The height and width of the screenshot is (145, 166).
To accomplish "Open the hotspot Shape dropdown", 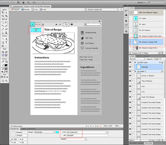I will (x=44, y=132).
